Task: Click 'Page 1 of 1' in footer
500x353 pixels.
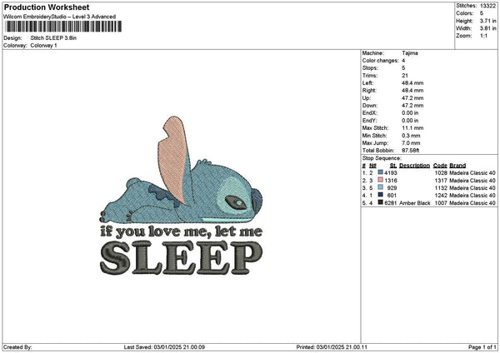Action: [x=482, y=347]
